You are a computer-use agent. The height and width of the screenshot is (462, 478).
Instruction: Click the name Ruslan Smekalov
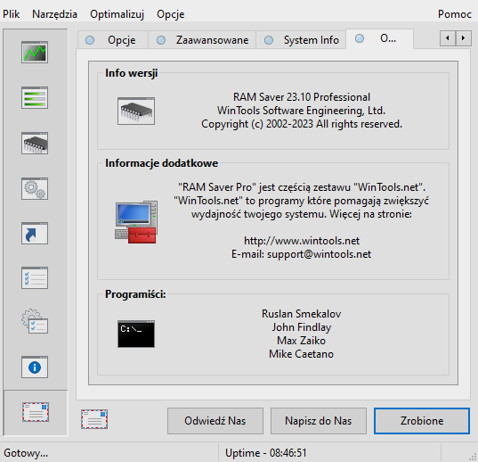click(x=302, y=314)
